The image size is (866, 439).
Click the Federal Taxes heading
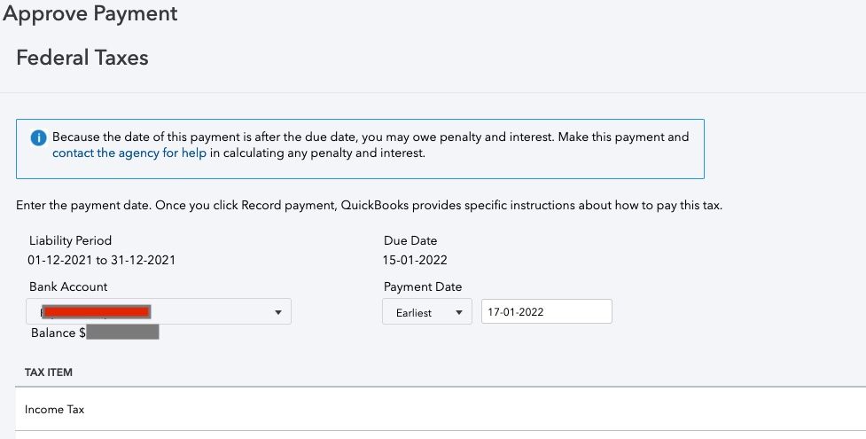(82, 59)
